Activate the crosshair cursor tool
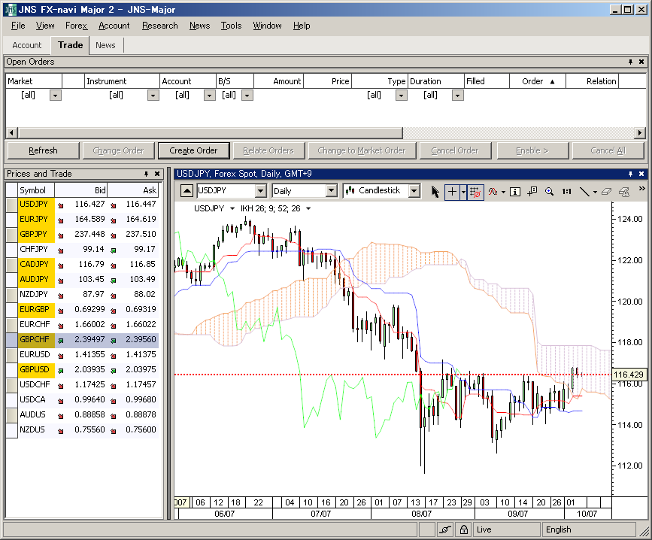This screenshot has height=540, width=652. coord(452,192)
